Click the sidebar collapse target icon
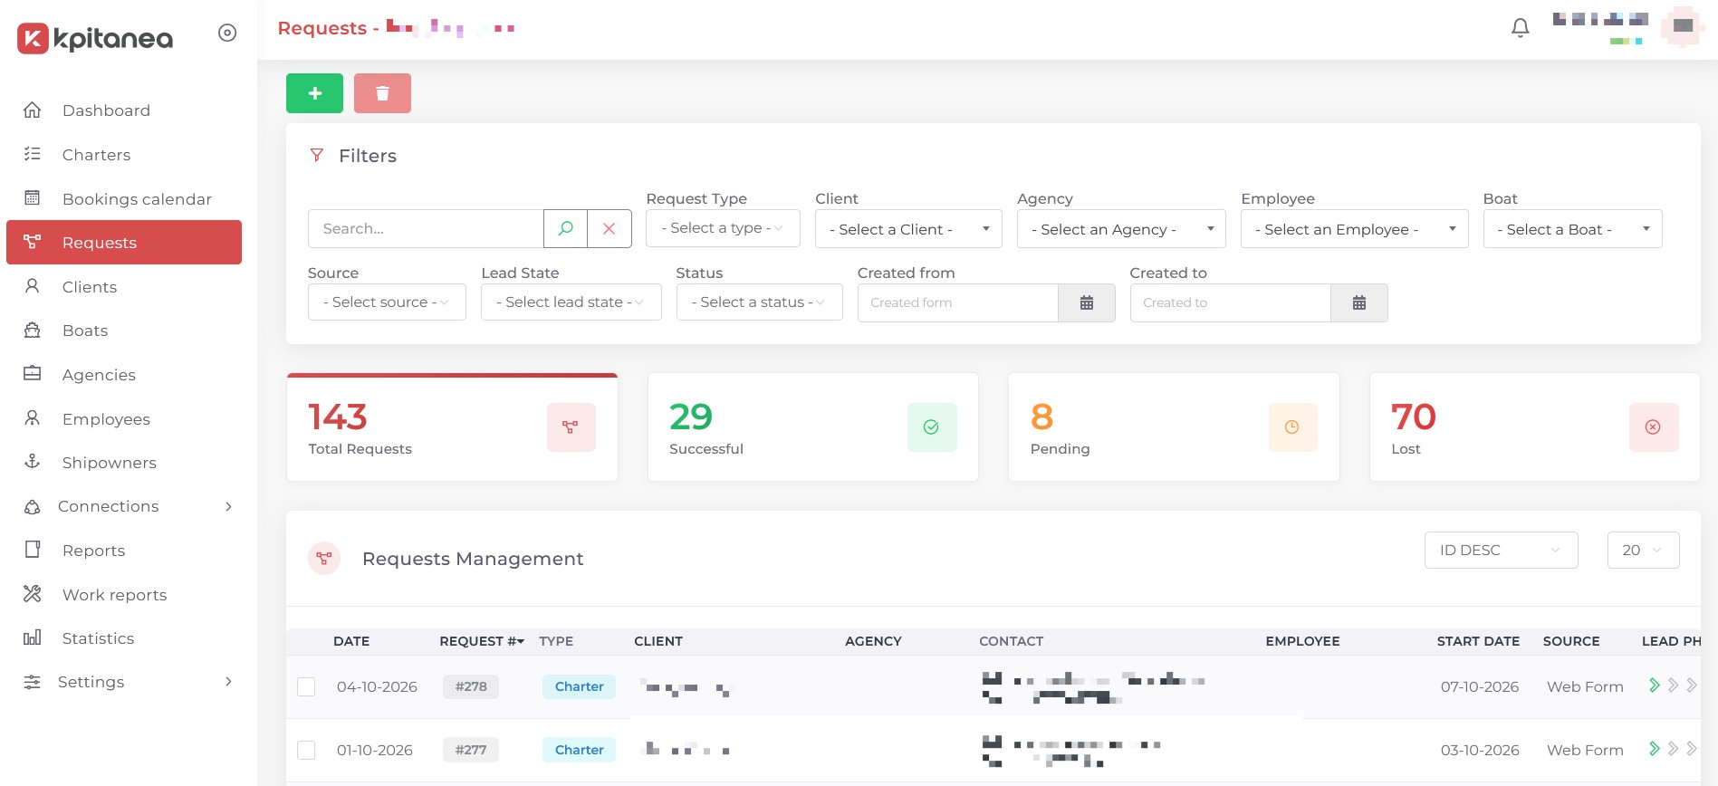This screenshot has height=786, width=1718. (x=227, y=33)
